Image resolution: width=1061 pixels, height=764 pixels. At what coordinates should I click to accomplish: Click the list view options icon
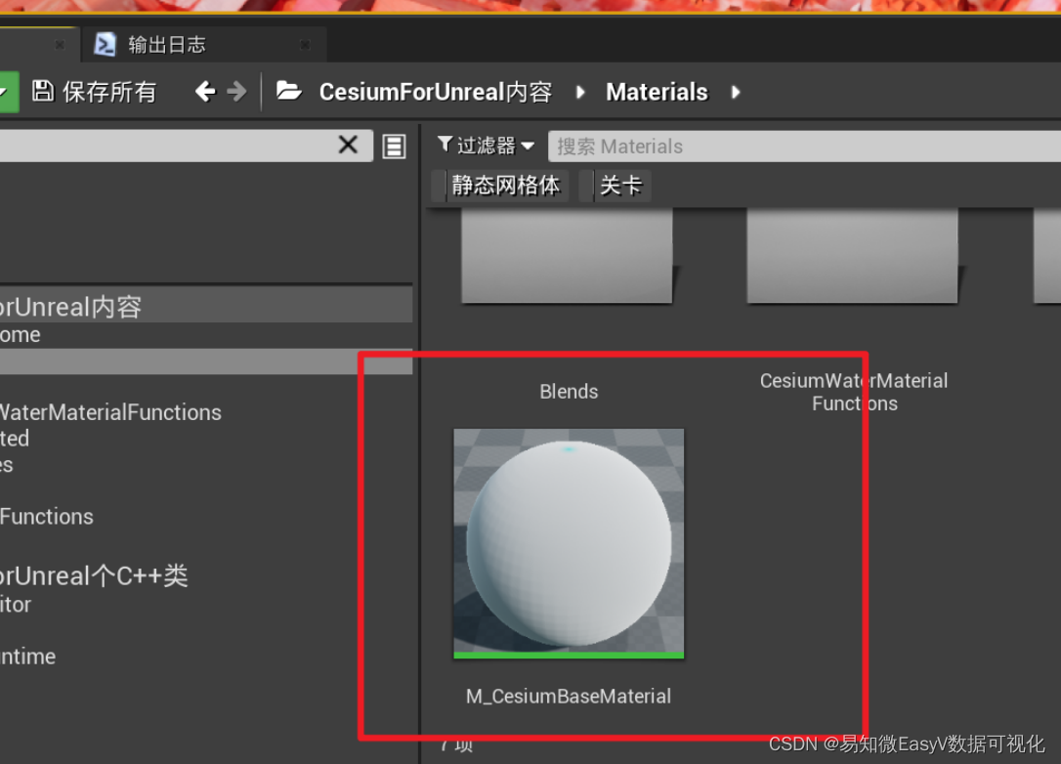point(394,147)
